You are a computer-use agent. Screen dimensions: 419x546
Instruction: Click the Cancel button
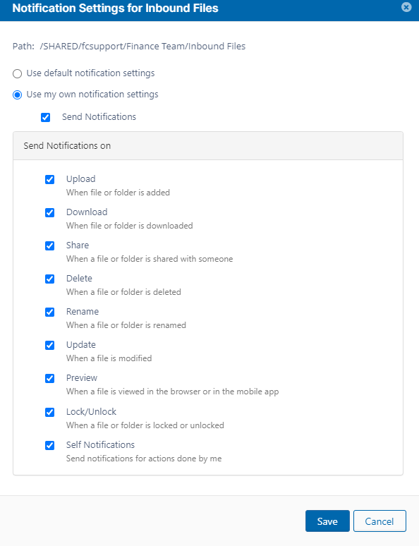(379, 521)
